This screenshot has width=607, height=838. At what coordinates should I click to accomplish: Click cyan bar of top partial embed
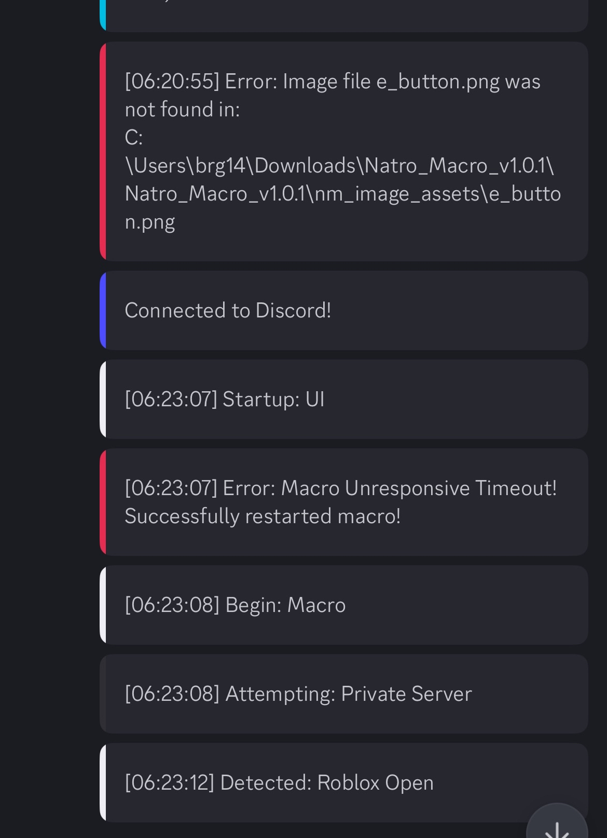click(x=103, y=16)
